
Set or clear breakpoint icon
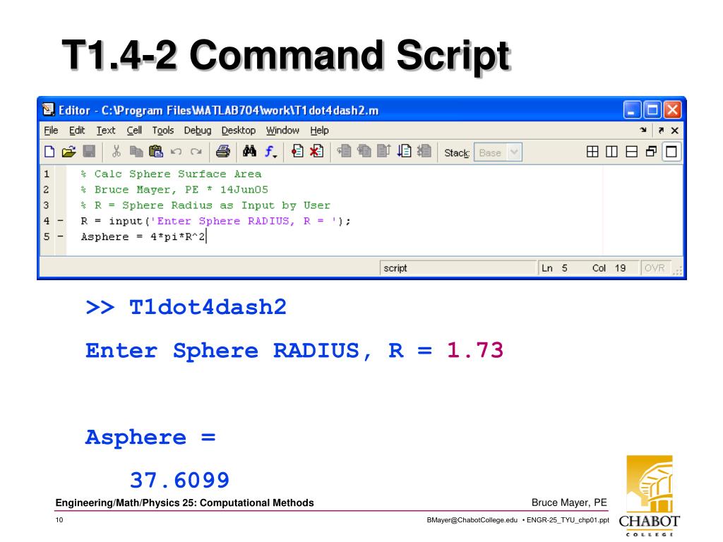pyautogui.click(x=297, y=152)
